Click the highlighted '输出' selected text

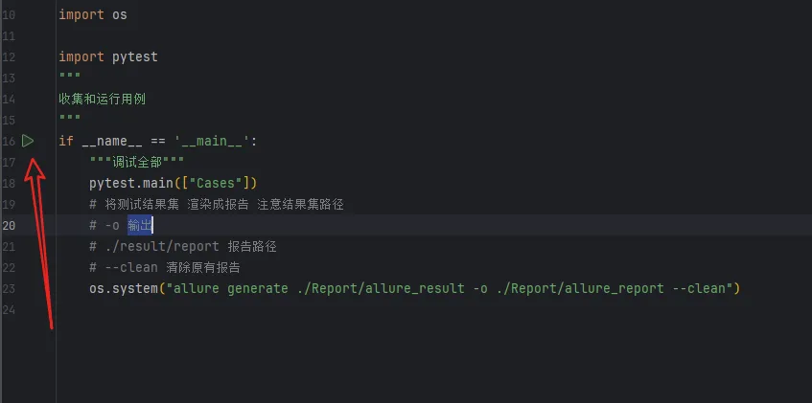pos(140,225)
